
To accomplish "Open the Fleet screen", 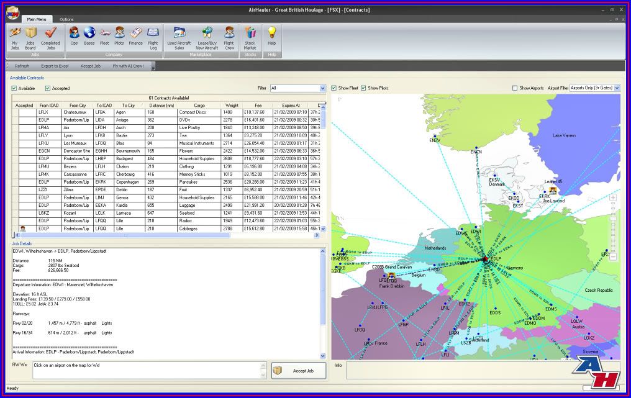I will (104, 37).
